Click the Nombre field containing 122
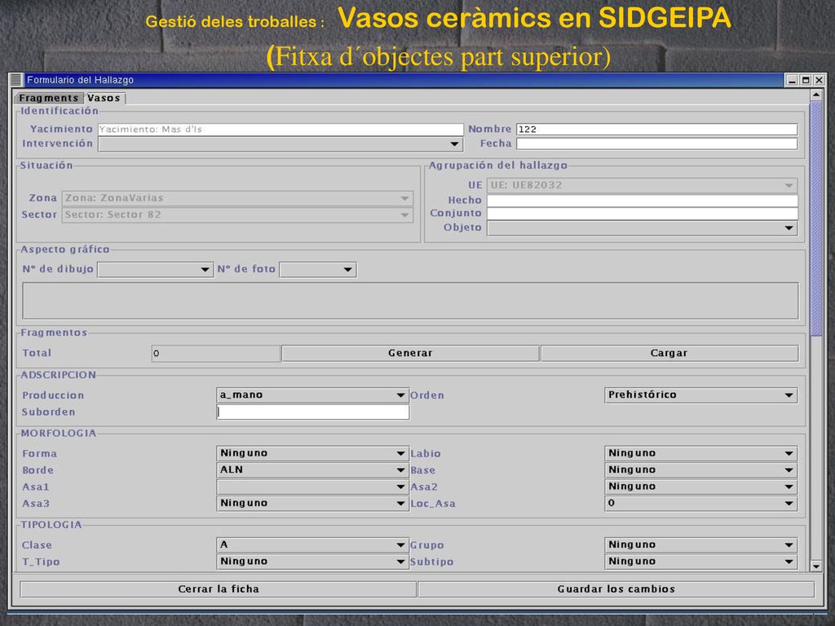The height and width of the screenshot is (626, 835). (x=656, y=130)
